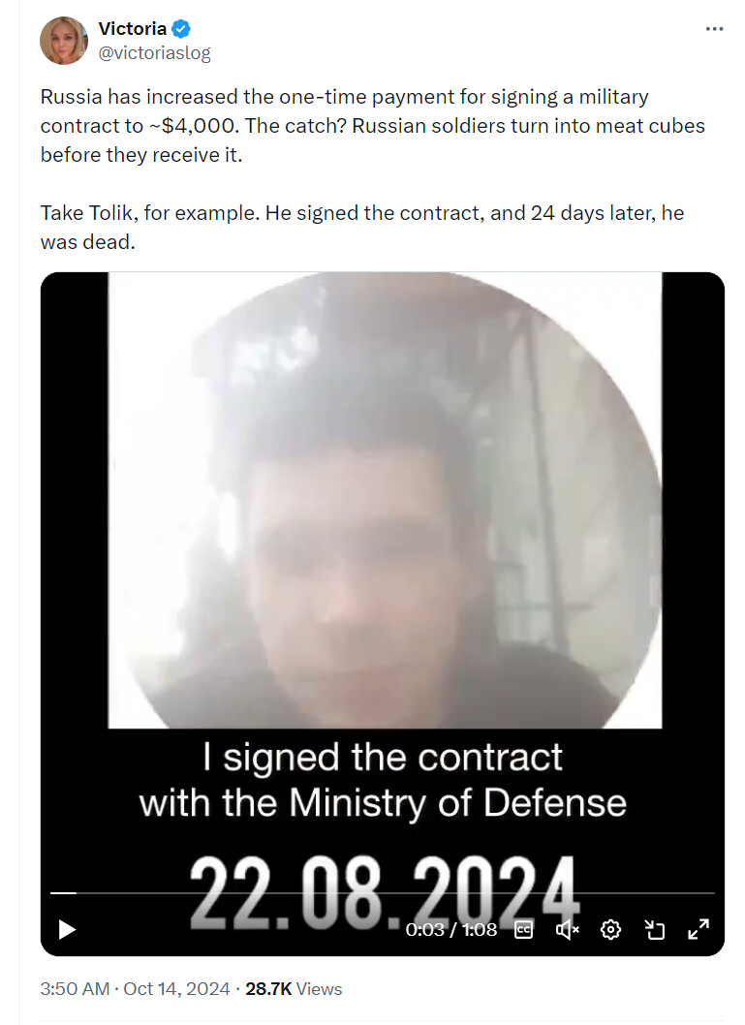745x1025 pixels.
Task: Open video settings gear icon
Action: [610, 929]
